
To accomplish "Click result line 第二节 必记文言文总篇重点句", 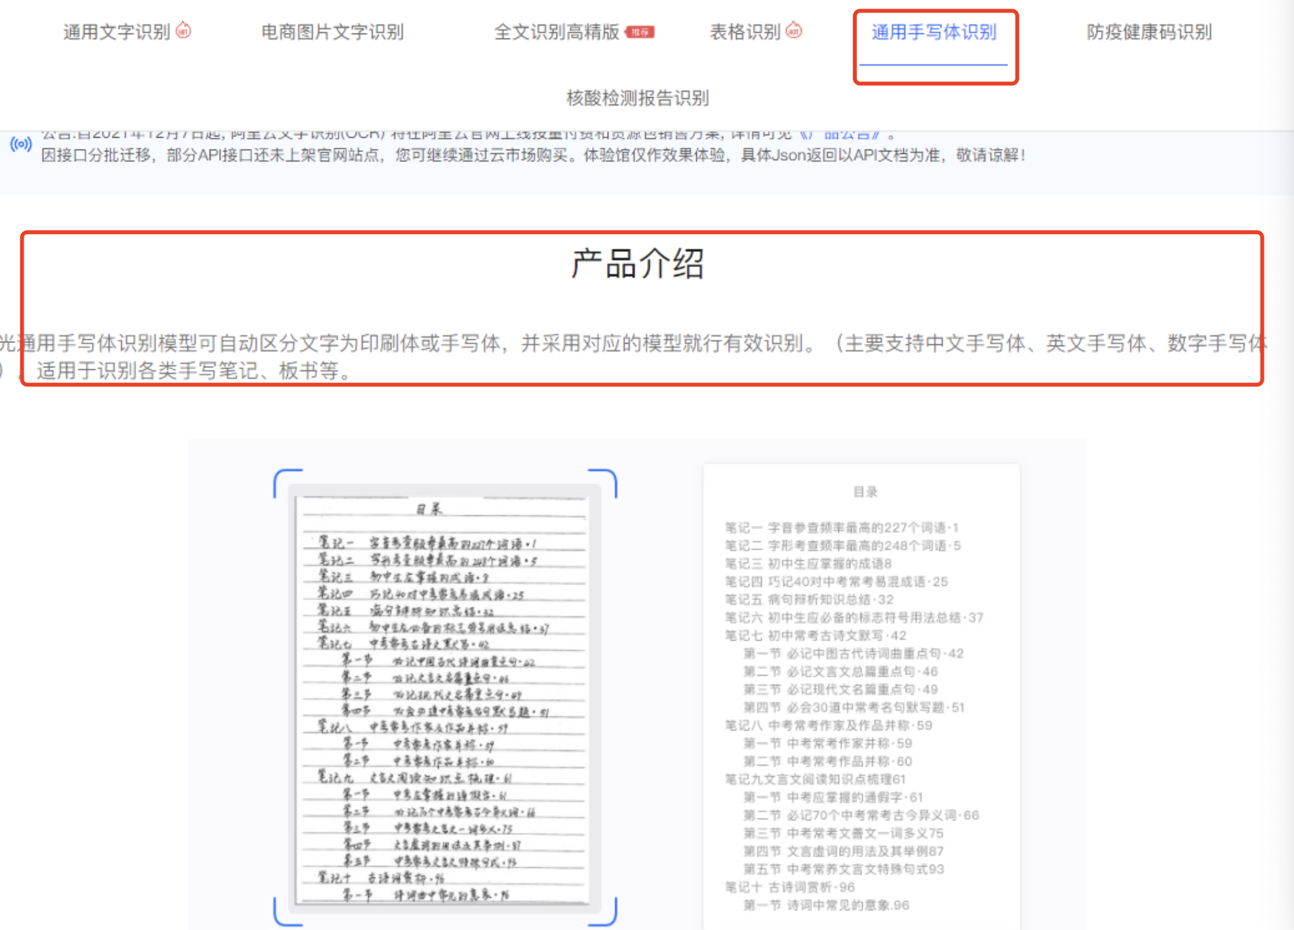I will tap(840, 672).
